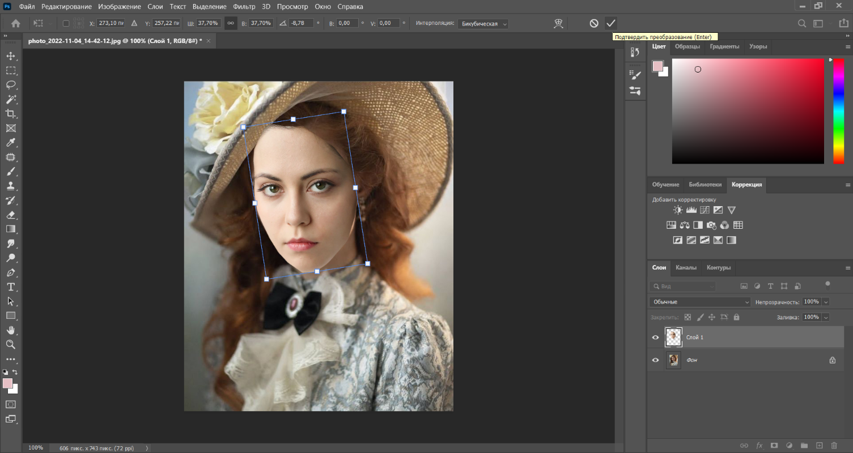Open the Заливка slider dropdown
853x453 pixels.
click(x=826, y=318)
